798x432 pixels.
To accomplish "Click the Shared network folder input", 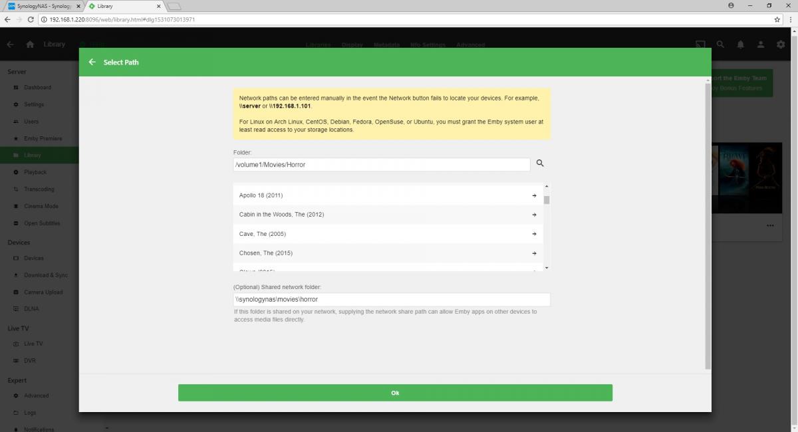I will tap(392, 300).
